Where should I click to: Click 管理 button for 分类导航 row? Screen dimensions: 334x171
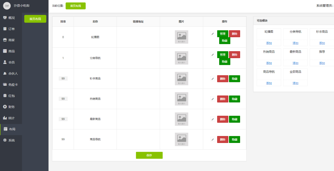coord(222,54)
